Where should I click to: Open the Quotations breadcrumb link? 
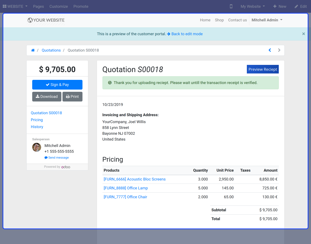[51, 50]
